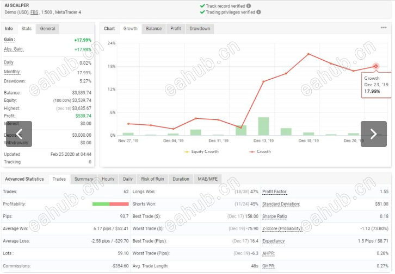
Task: Click the Profit Factor label
Action: [x=275, y=192]
